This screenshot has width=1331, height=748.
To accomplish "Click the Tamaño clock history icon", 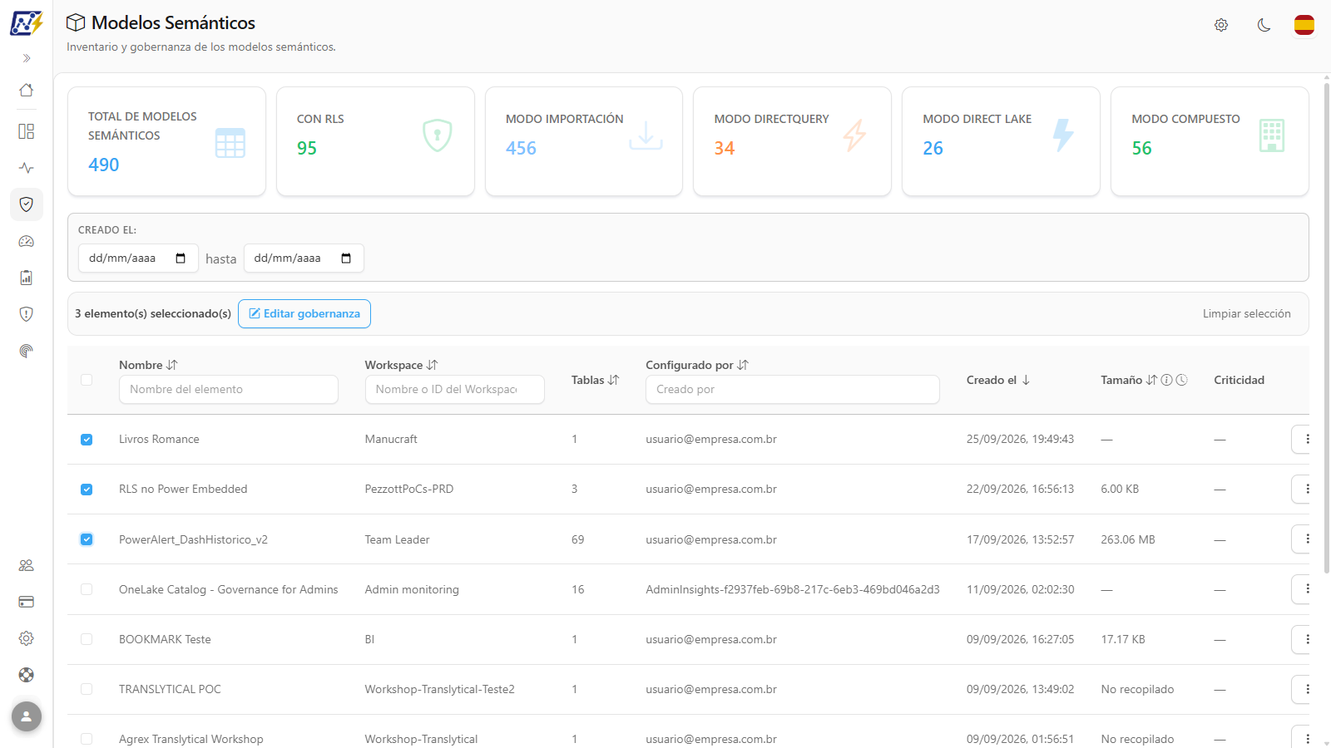I will pos(1181,380).
